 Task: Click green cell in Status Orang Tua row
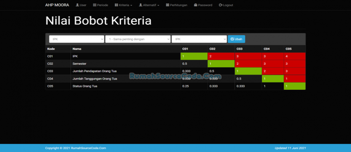(x=295, y=86)
